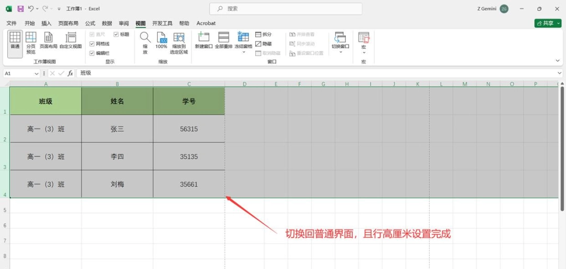Click 全部重排 arrange all windows
This screenshot has width=566, height=269.
[223, 40]
